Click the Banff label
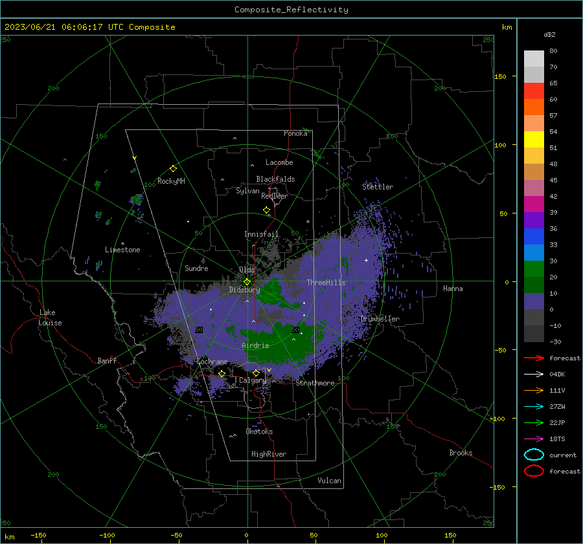Screen dimensions: 583x544 (x=107, y=360)
